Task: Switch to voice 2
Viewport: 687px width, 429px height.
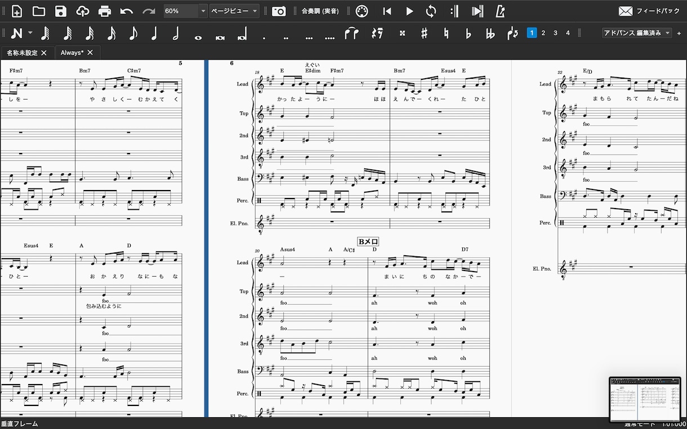Action: click(543, 33)
